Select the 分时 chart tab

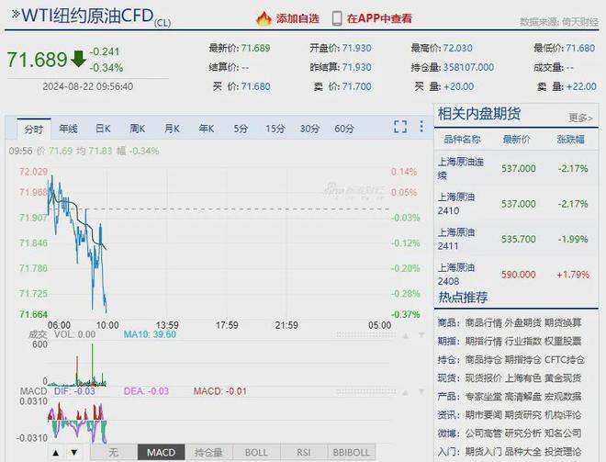pos(34,130)
